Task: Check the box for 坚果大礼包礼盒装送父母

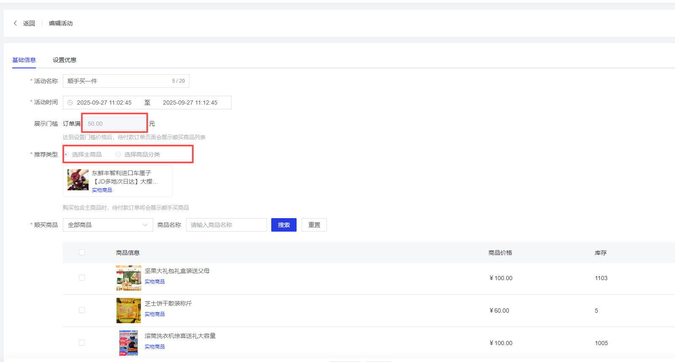Action: tap(82, 278)
